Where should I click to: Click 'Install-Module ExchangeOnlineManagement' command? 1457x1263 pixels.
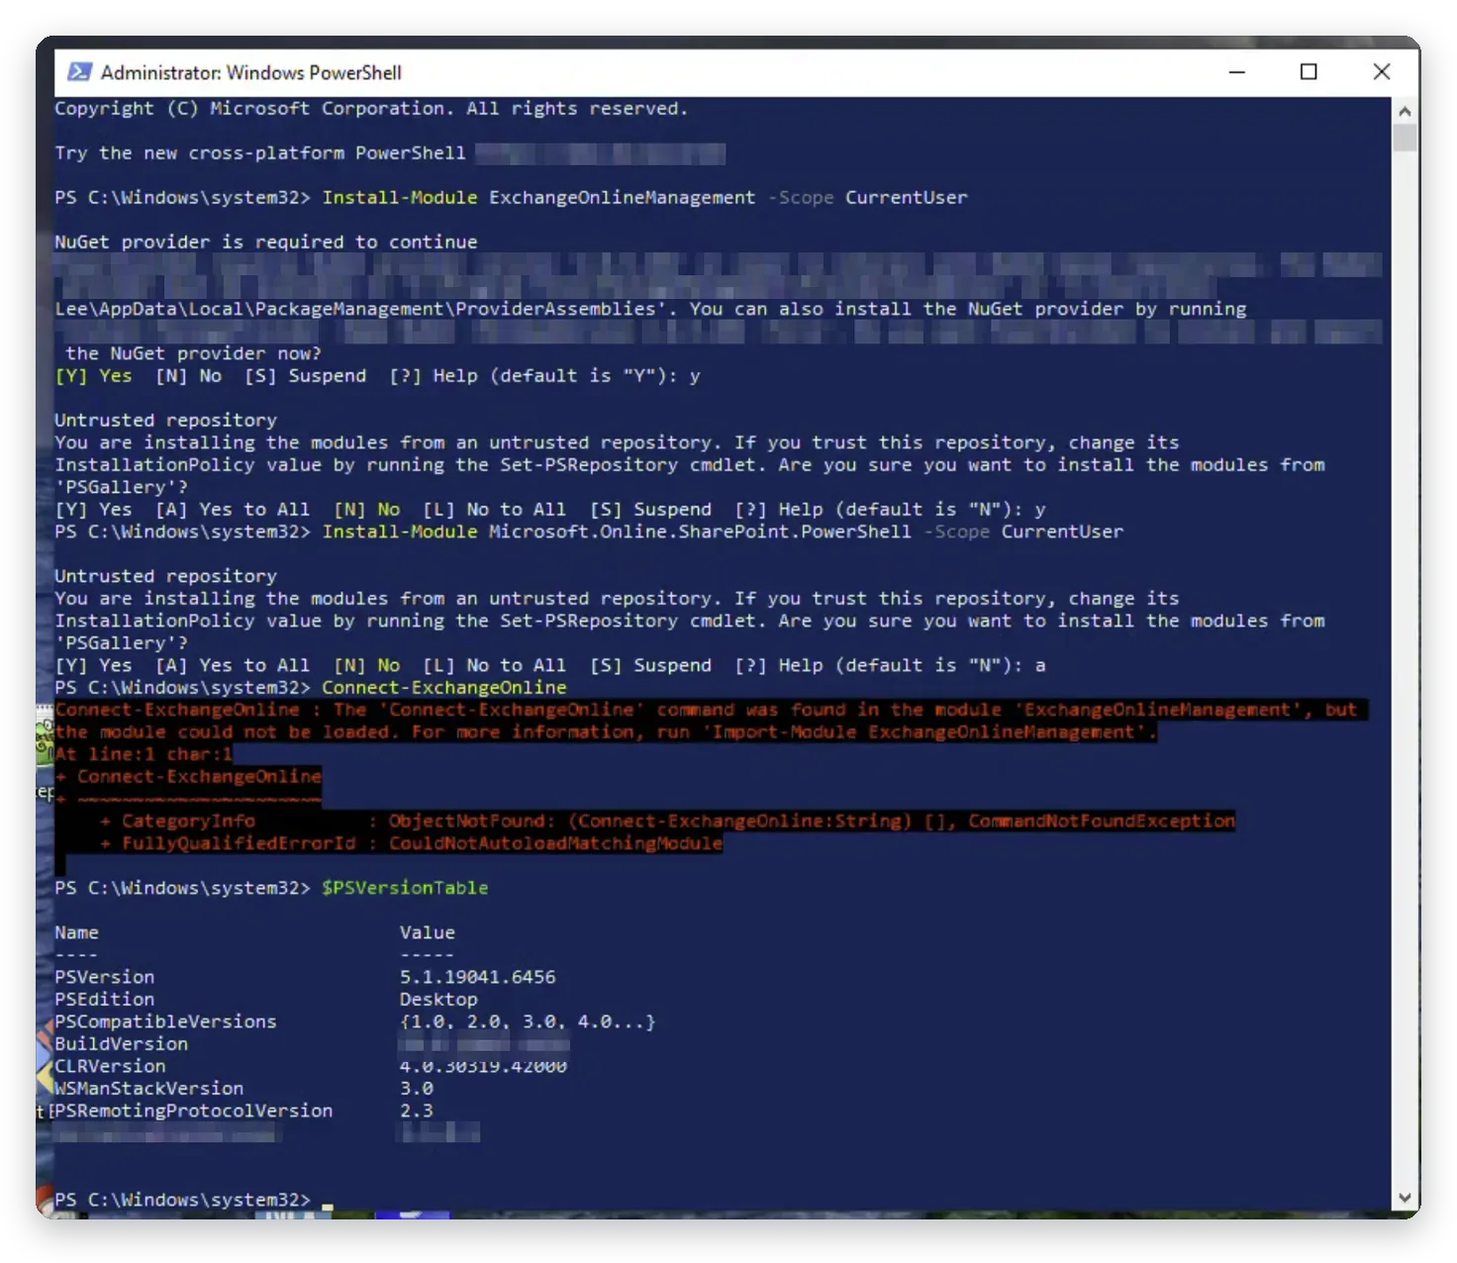pos(538,197)
